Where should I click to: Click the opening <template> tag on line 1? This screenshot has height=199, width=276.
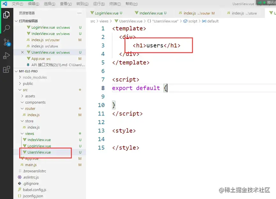[129, 28]
